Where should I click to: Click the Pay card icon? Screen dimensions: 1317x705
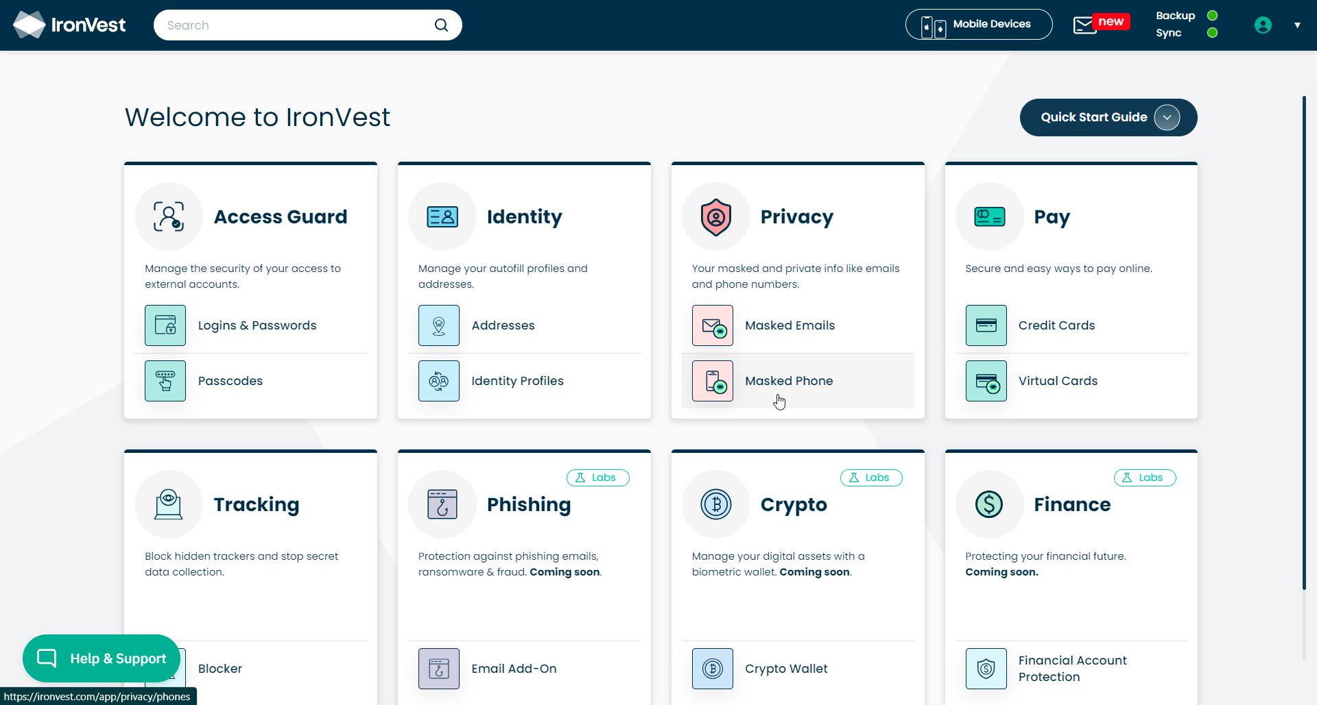(990, 217)
